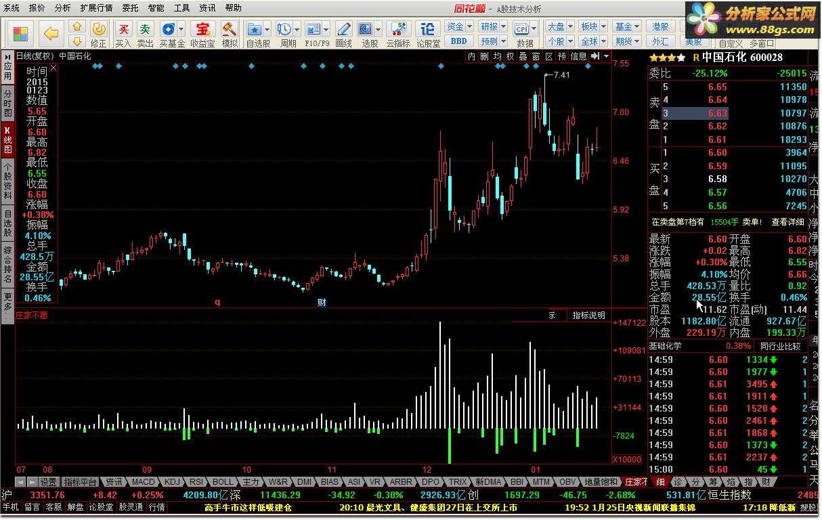Click the 指标说明 button

pos(588,315)
